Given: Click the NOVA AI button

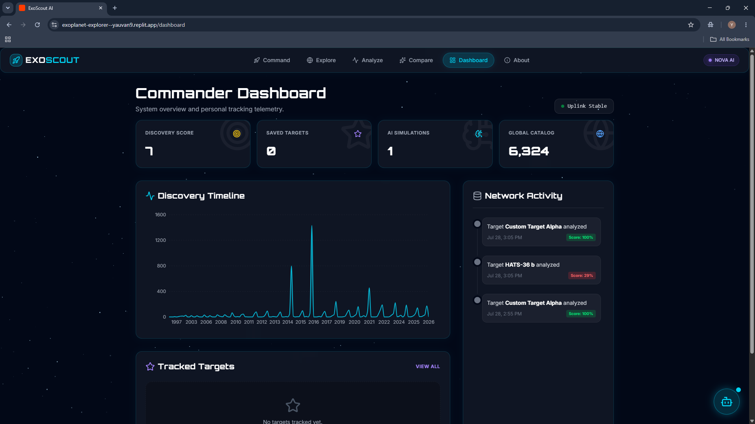Looking at the screenshot, I should pos(721,60).
